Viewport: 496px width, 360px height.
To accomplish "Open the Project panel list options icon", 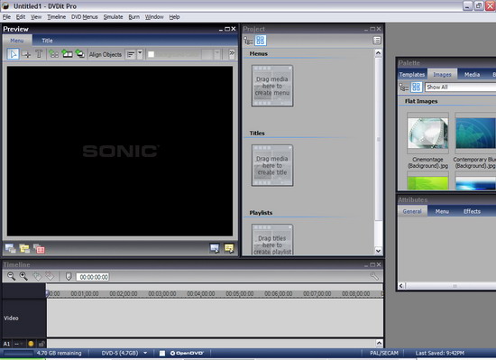I will pos(377,41).
